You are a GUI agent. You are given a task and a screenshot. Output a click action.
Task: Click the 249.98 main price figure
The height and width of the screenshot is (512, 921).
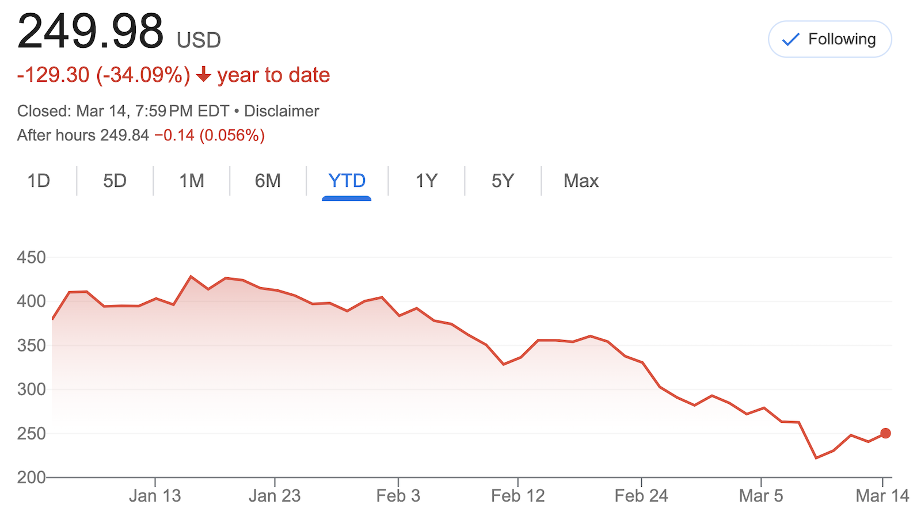click(90, 31)
